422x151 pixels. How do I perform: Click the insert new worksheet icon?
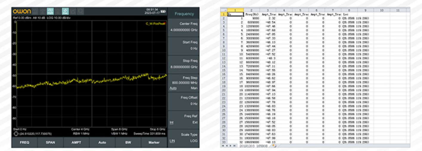point(274,146)
